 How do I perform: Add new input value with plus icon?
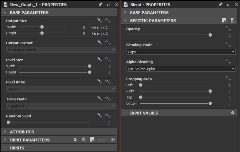click(233, 113)
